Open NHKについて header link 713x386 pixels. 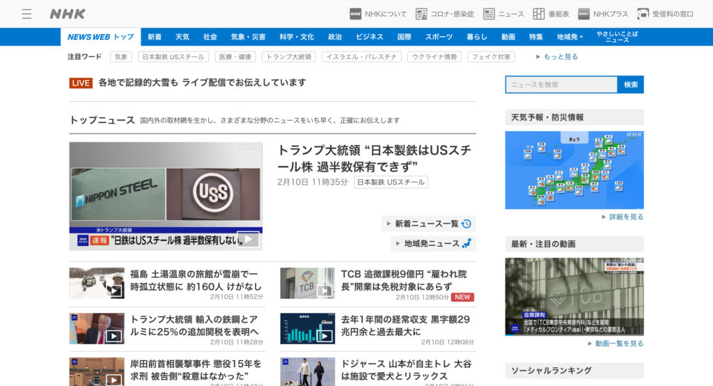click(378, 14)
